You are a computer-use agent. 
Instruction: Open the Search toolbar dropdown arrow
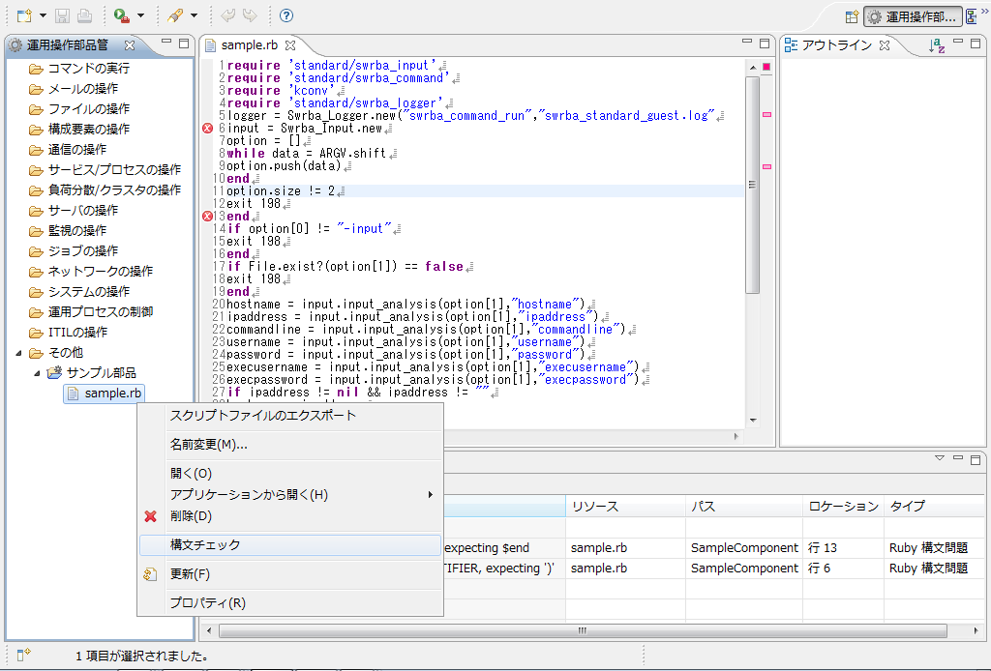194,15
